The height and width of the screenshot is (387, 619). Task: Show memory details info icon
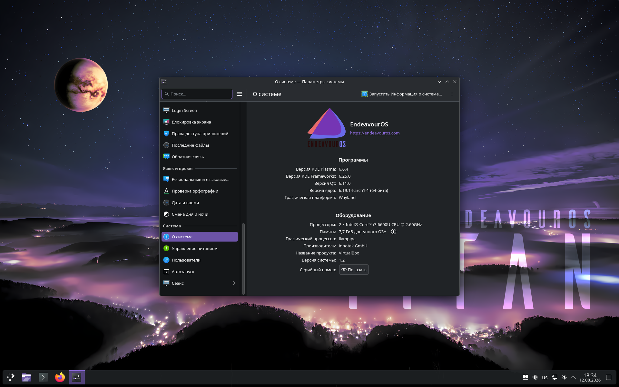394,232
